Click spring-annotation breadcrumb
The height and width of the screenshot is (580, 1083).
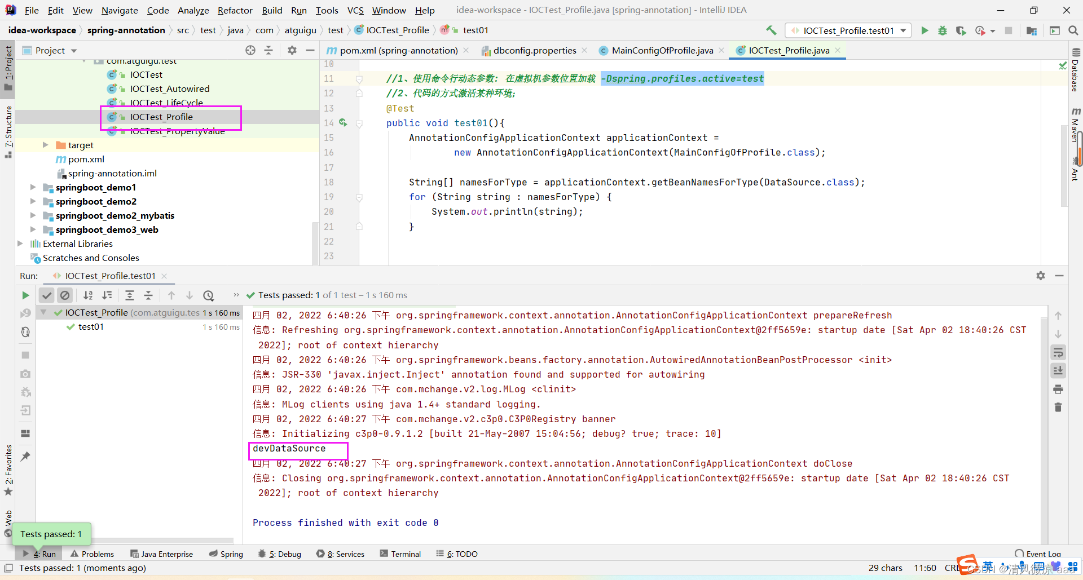126,30
